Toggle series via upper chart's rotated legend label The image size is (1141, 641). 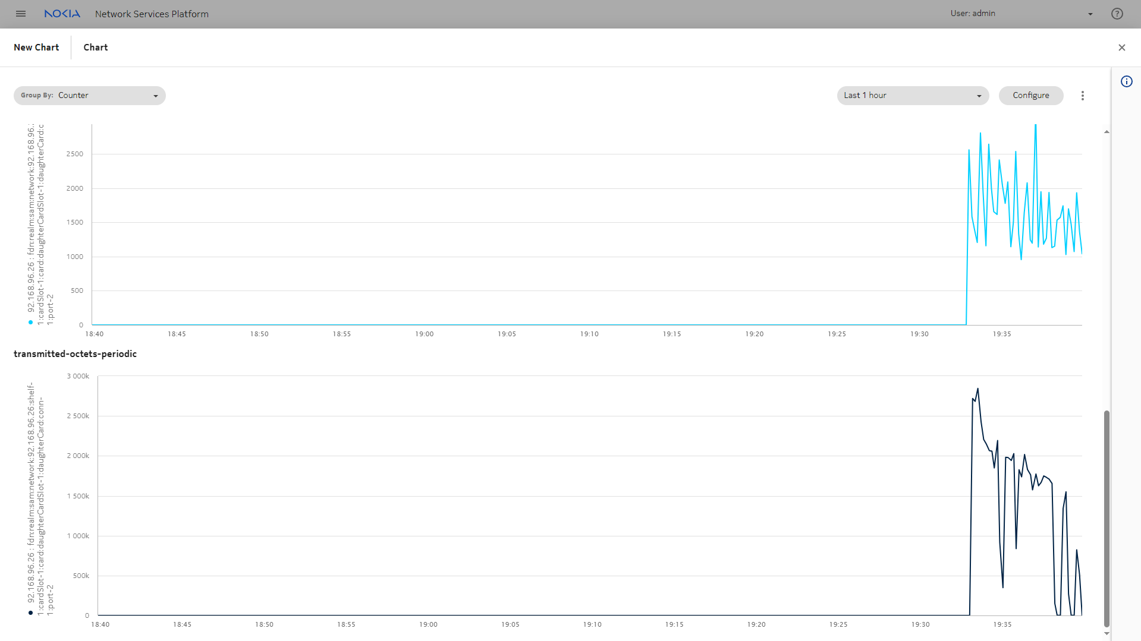click(x=40, y=226)
